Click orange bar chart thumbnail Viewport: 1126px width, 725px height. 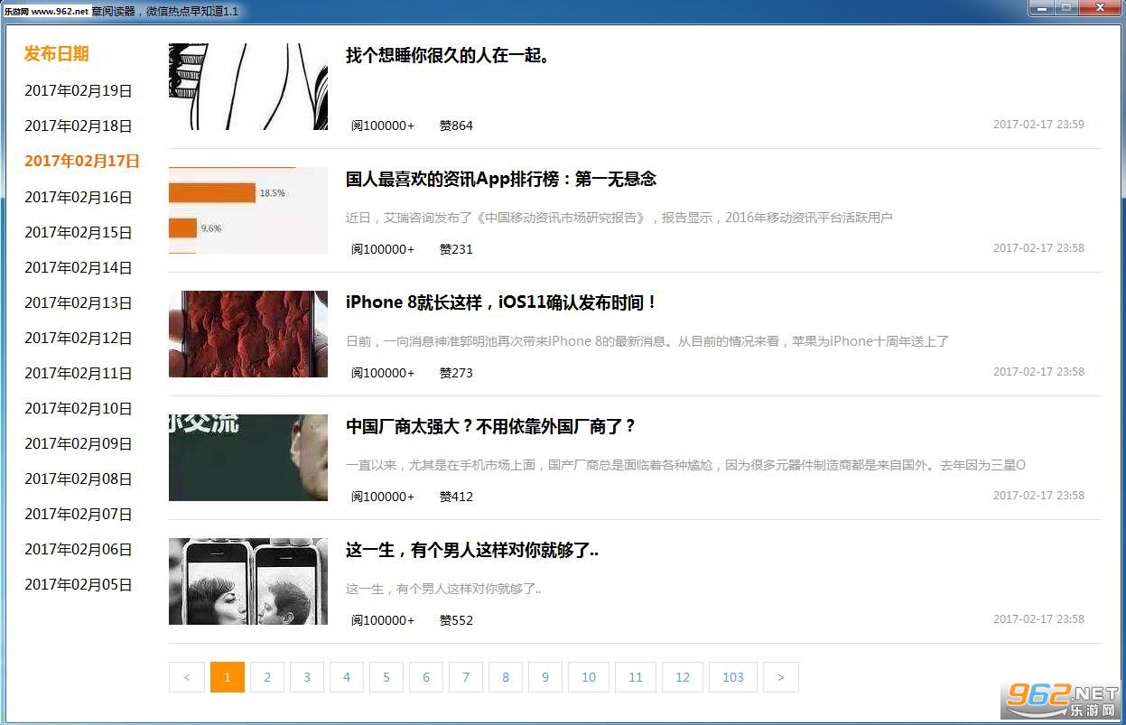click(248, 210)
